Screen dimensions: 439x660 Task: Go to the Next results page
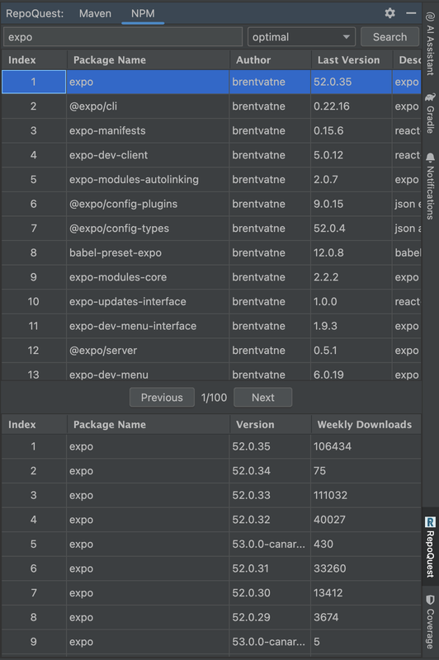pyautogui.click(x=262, y=398)
